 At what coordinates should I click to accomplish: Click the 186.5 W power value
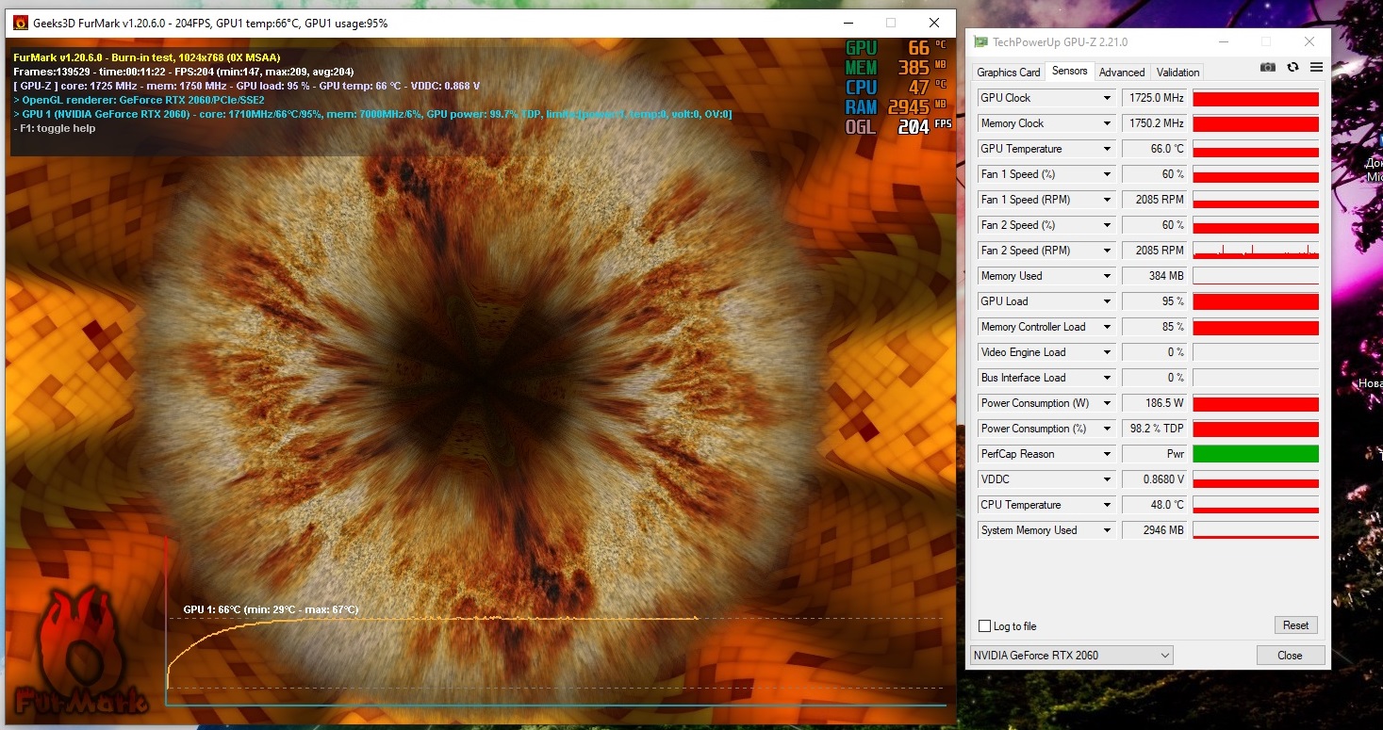click(x=1154, y=403)
